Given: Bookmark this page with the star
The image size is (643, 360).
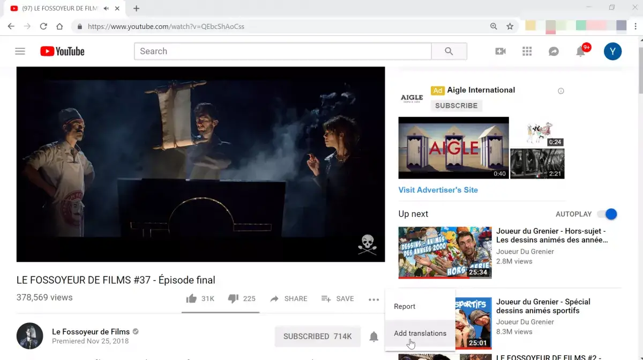Looking at the screenshot, I should point(510,26).
